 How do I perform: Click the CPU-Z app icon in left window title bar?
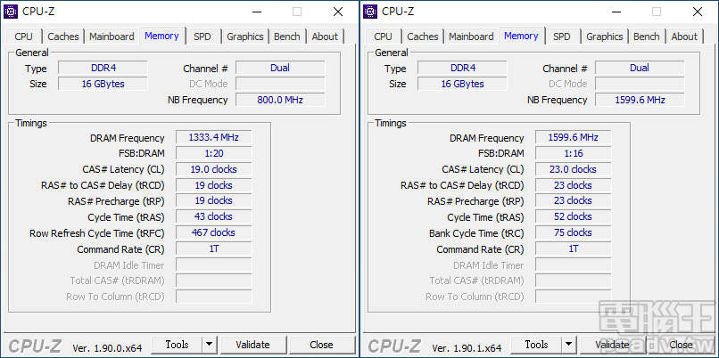pyautogui.click(x=12, y=12)
